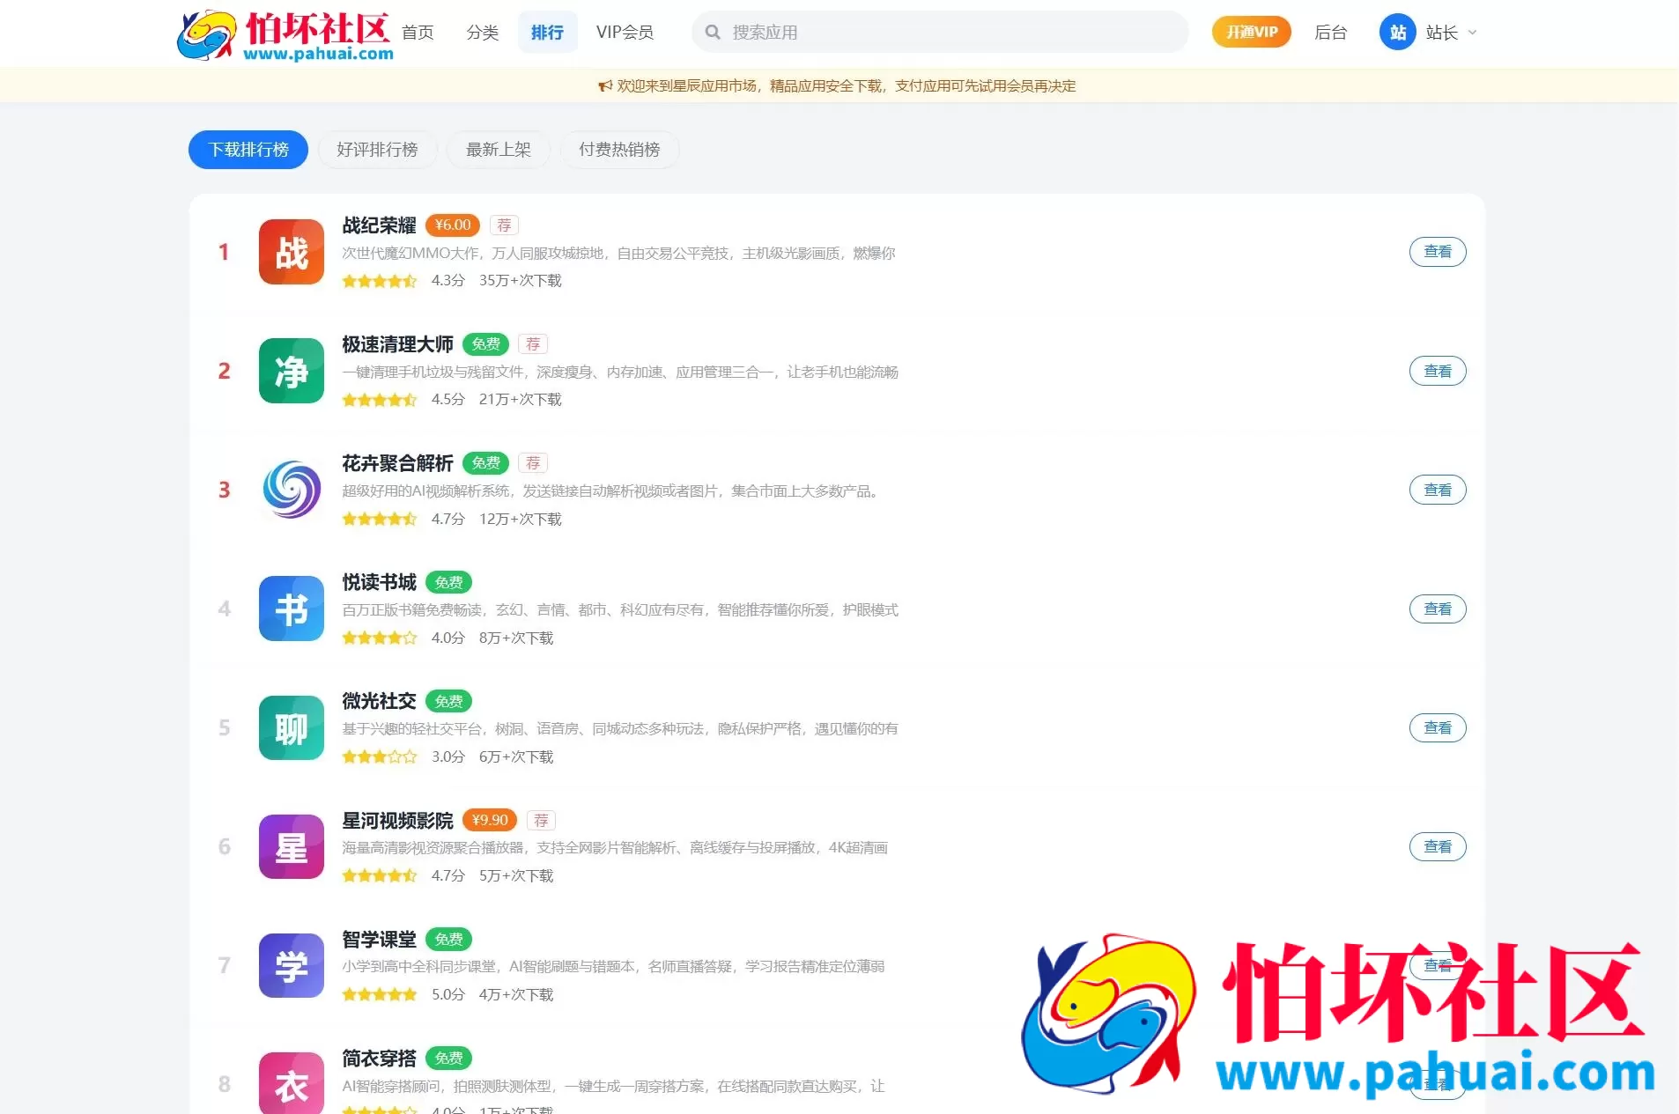Click the ¥9.90 price tag of 星河视频影院
This screenshot has width=1679, height=1114.
click(x=490, y=820)
